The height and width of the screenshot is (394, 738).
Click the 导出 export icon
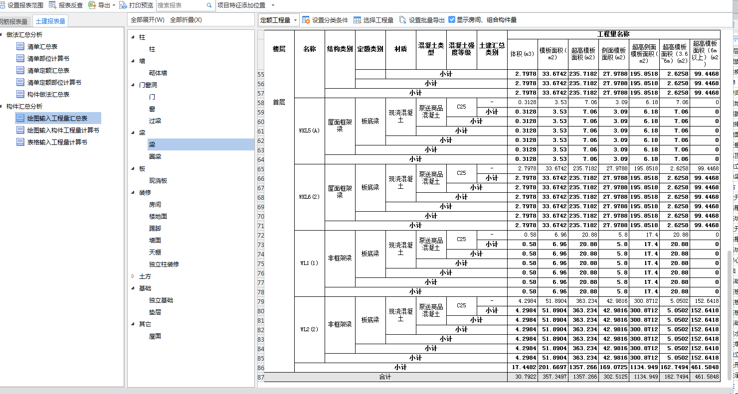click(x=92, y=5)
